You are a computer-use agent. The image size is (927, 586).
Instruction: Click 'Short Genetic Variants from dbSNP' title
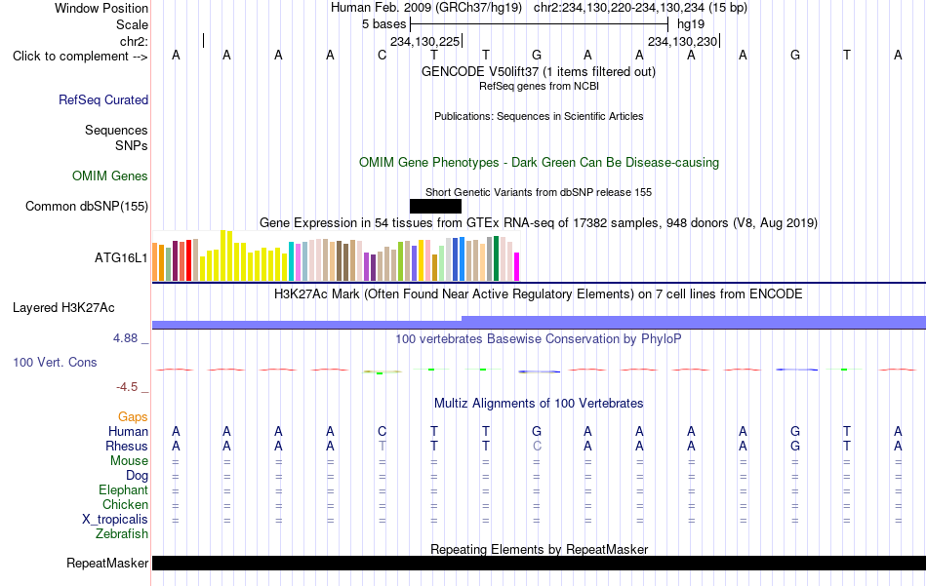[x=539, y=192]
